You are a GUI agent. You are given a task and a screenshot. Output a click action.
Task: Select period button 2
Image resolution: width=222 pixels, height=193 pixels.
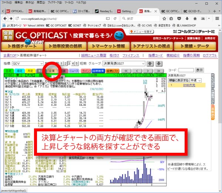pyautogui.click(x=65, y=63)
